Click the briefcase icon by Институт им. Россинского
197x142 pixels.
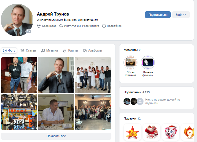pyautogui.click(x=61, y=26)
